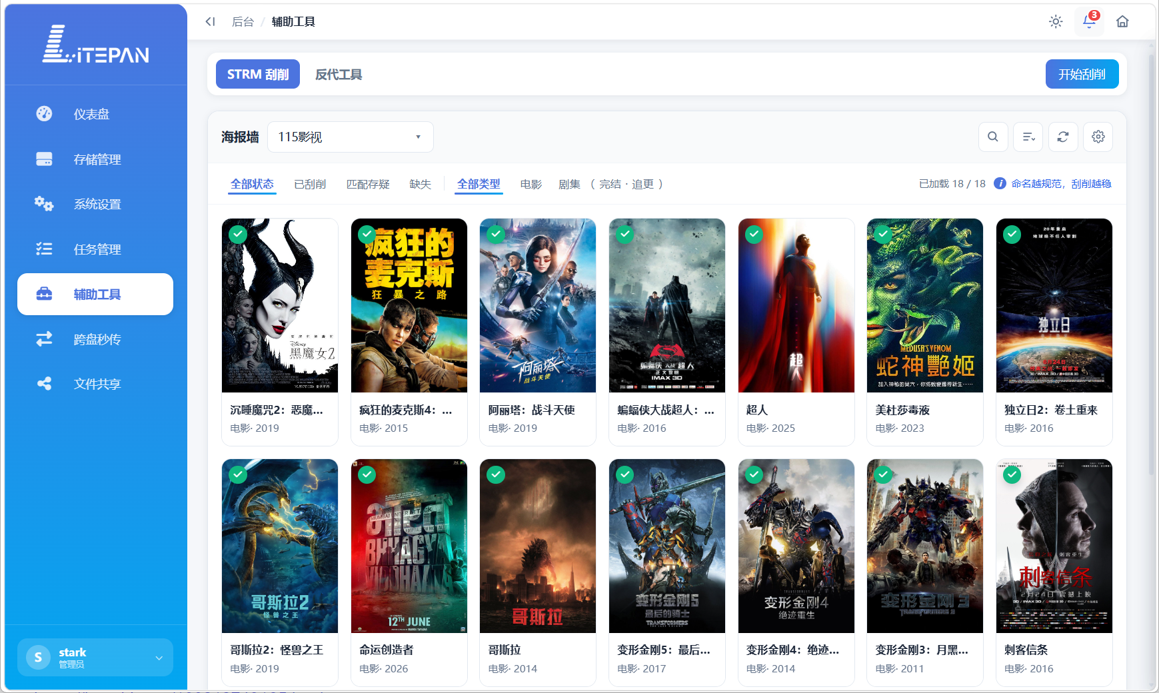The image size is (1159, 693).
Task: Open the 变形金刚5 poster
Action: (667, 546)
